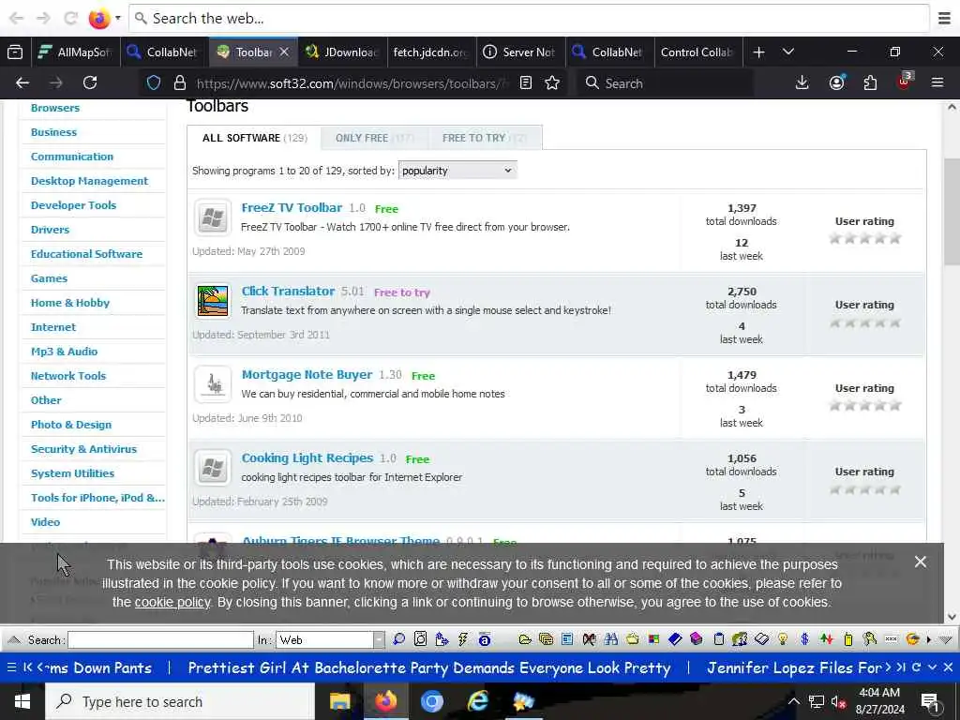960x720 pixels.
Task: Open a new browser tab
Action: click(758, 52)
